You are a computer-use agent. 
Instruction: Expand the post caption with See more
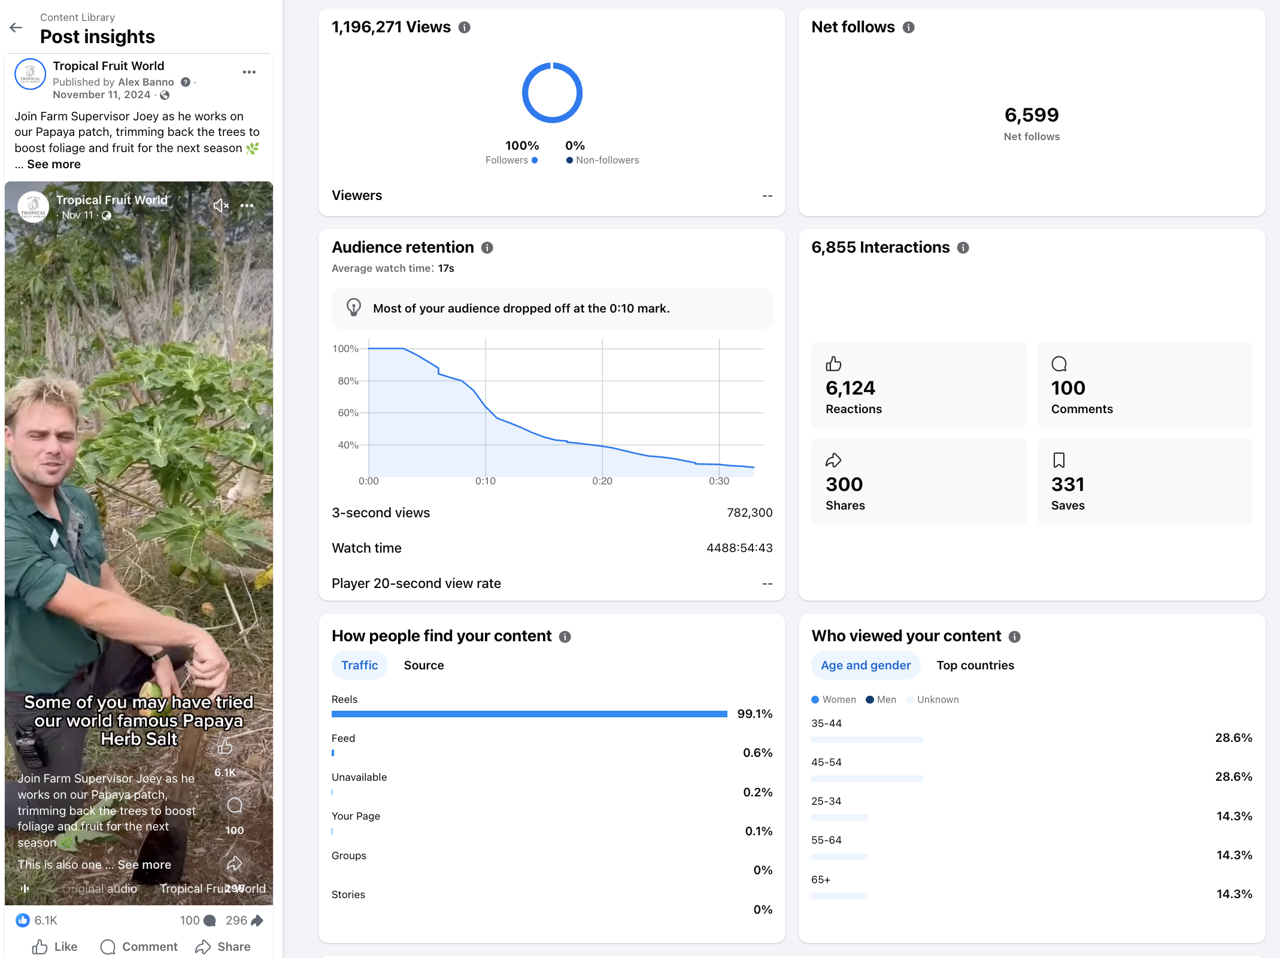pos(53,164)
